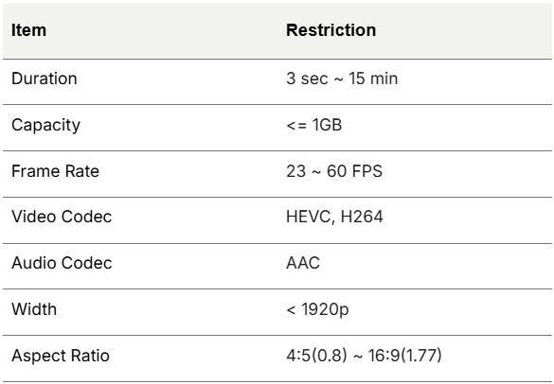This screenshot has width=554, height=384.
Task: Select the Capacity row label
Action: [x=46, y=125]
